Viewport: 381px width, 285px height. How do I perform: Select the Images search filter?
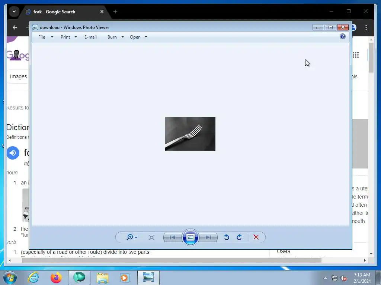point(18,76)
